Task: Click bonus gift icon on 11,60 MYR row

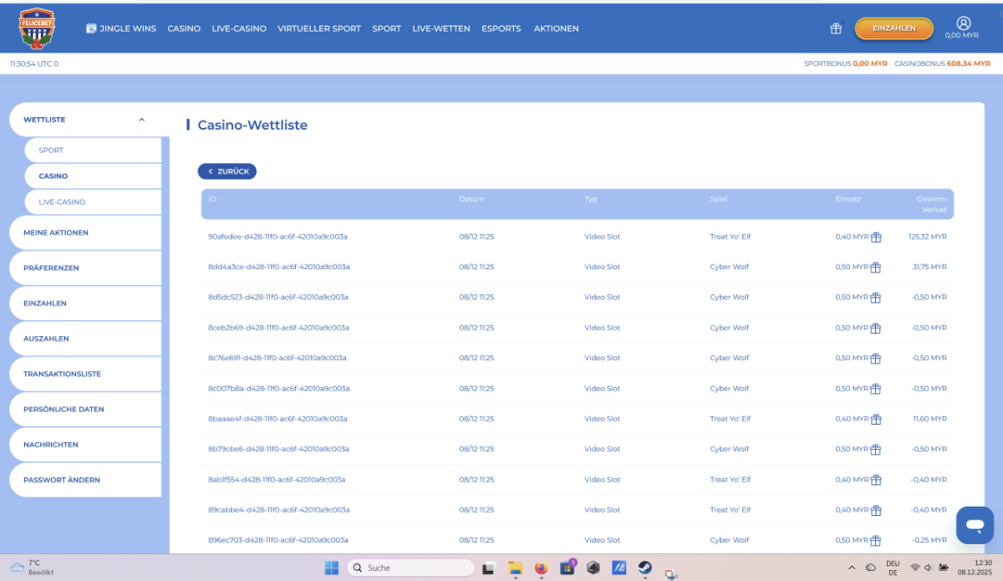Action: pos(876,420)
